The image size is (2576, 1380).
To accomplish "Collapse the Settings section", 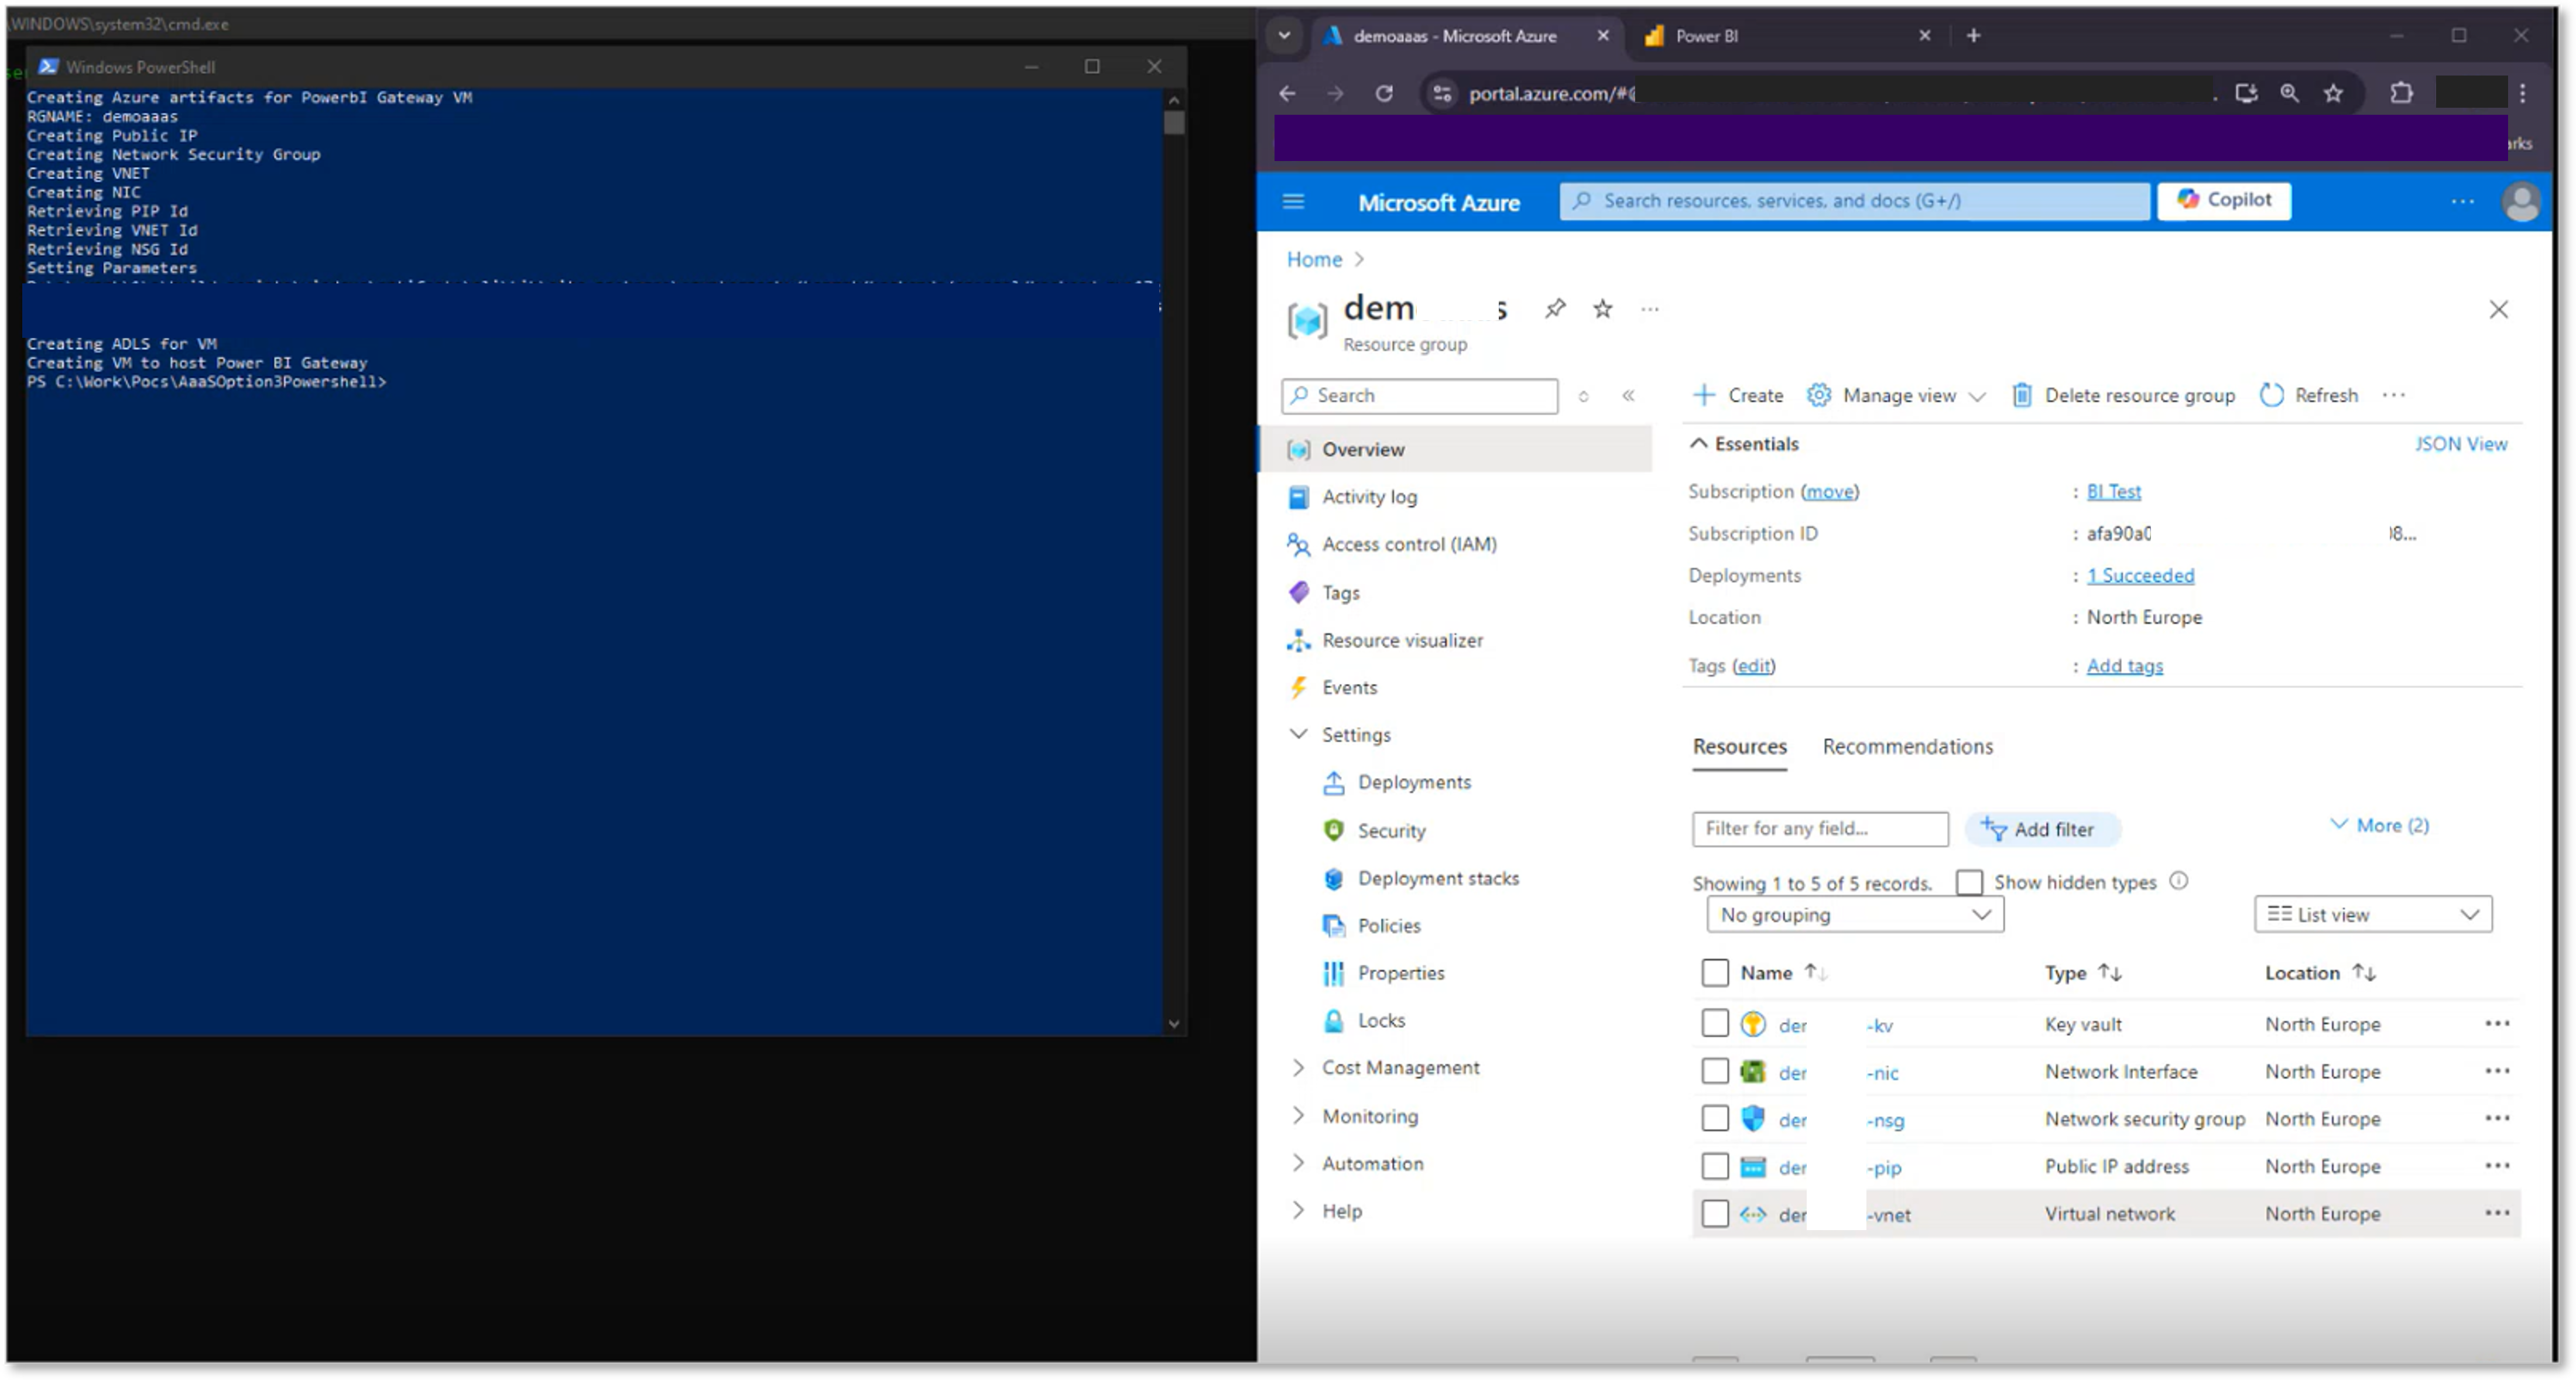I will pos(1298,734).
